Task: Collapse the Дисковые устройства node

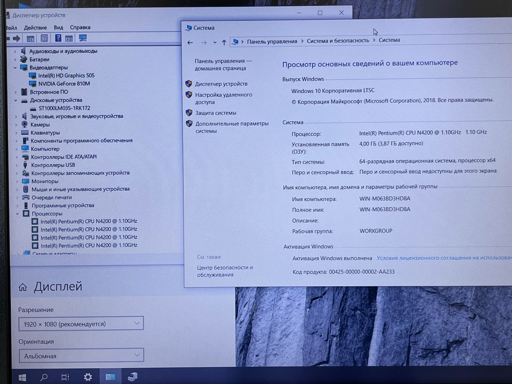Action: click(x=16, y=100)
